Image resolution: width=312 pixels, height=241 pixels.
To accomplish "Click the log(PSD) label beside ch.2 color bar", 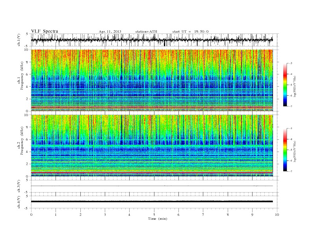I will (295, 151).
